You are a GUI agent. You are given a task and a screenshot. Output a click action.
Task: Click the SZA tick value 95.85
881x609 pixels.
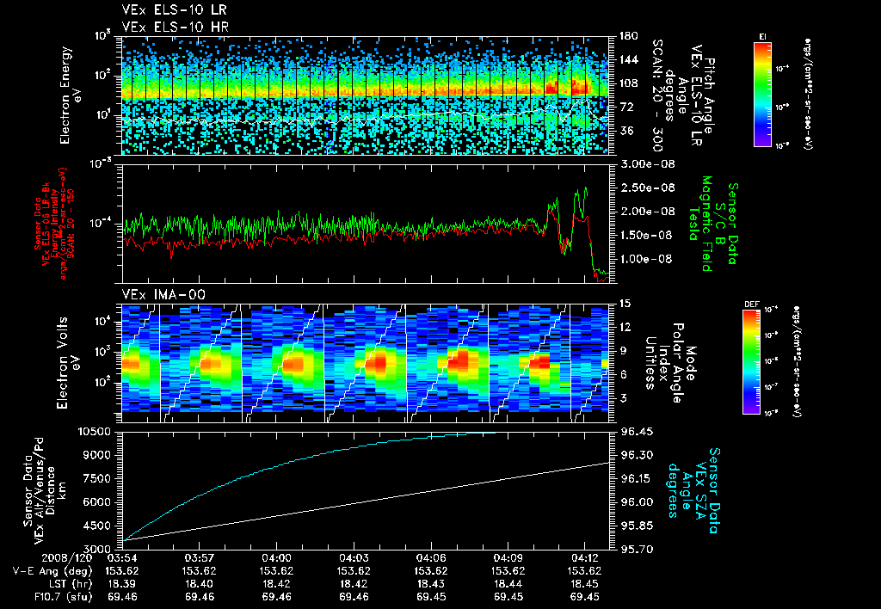pyautogui.click(x=636, y=526)
